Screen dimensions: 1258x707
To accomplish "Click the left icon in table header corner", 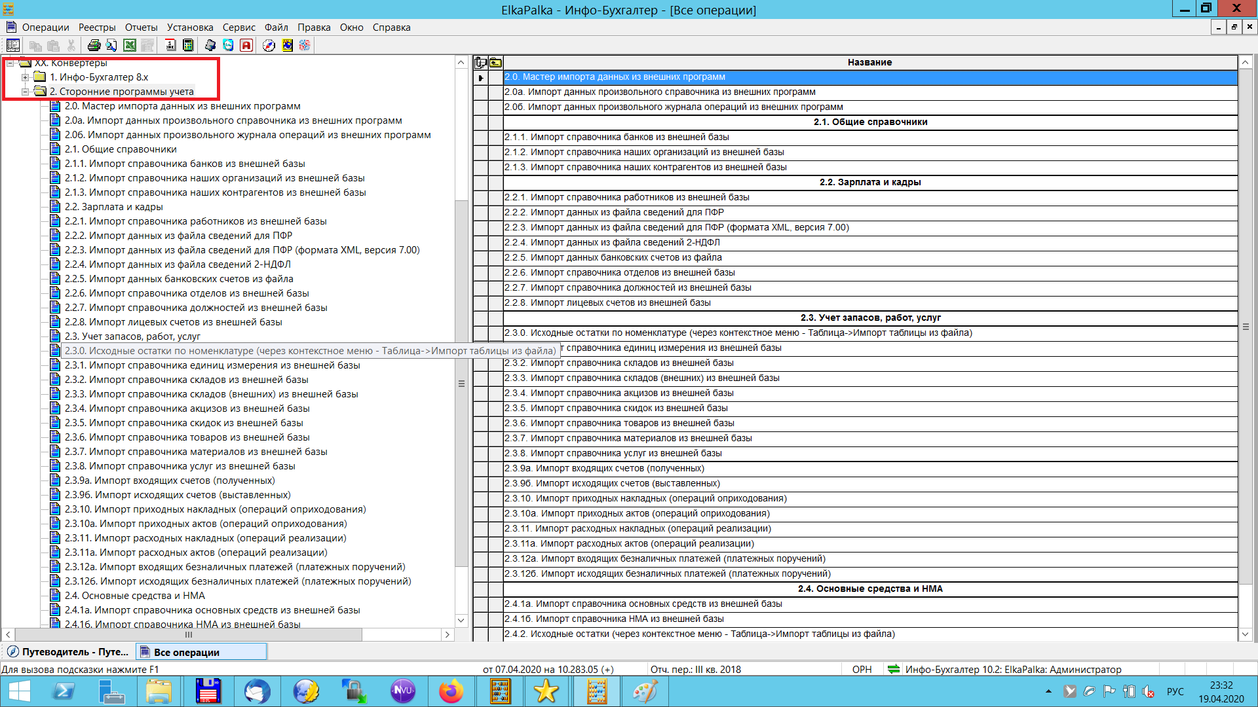I will click(480, 63).
